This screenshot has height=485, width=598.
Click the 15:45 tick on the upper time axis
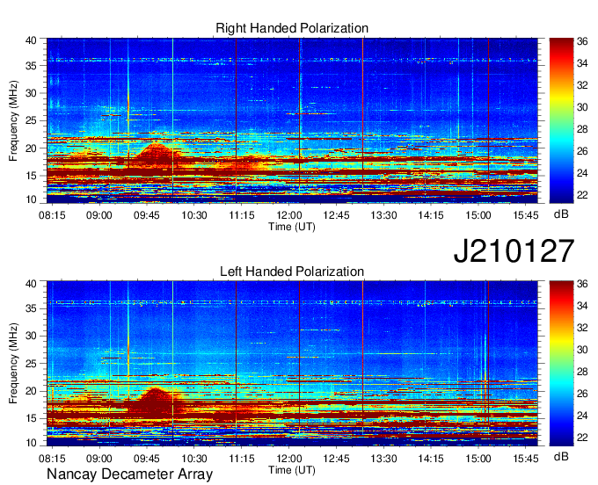pyautogui.click(x=526, y=215)
